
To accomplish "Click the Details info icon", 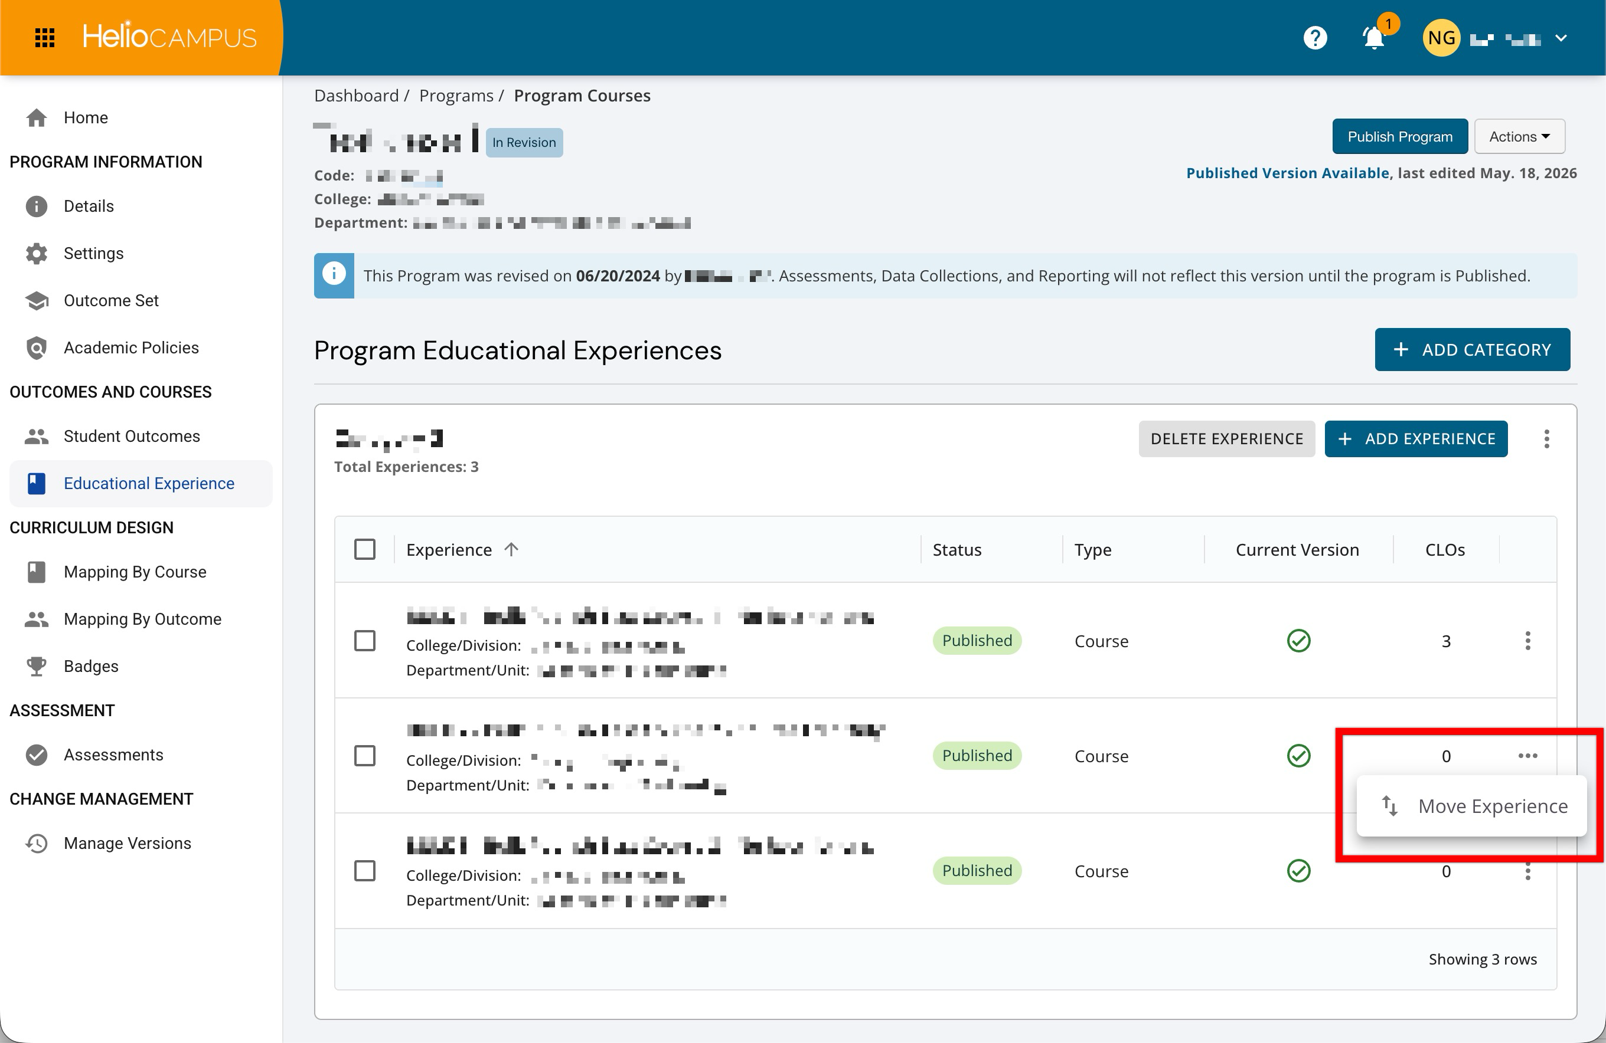I will (37, 206).
